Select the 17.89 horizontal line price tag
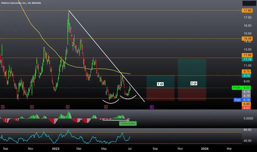Image resolution: width=257 pixels, height=152 pixels. point(247,11)
